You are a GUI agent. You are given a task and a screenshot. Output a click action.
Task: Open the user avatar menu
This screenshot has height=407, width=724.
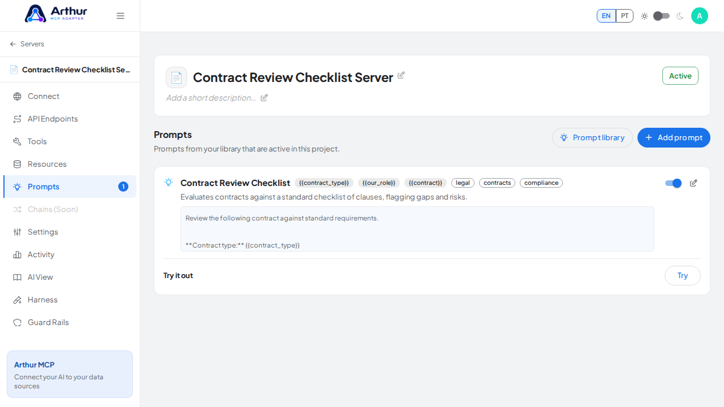(x=700, y=16)
